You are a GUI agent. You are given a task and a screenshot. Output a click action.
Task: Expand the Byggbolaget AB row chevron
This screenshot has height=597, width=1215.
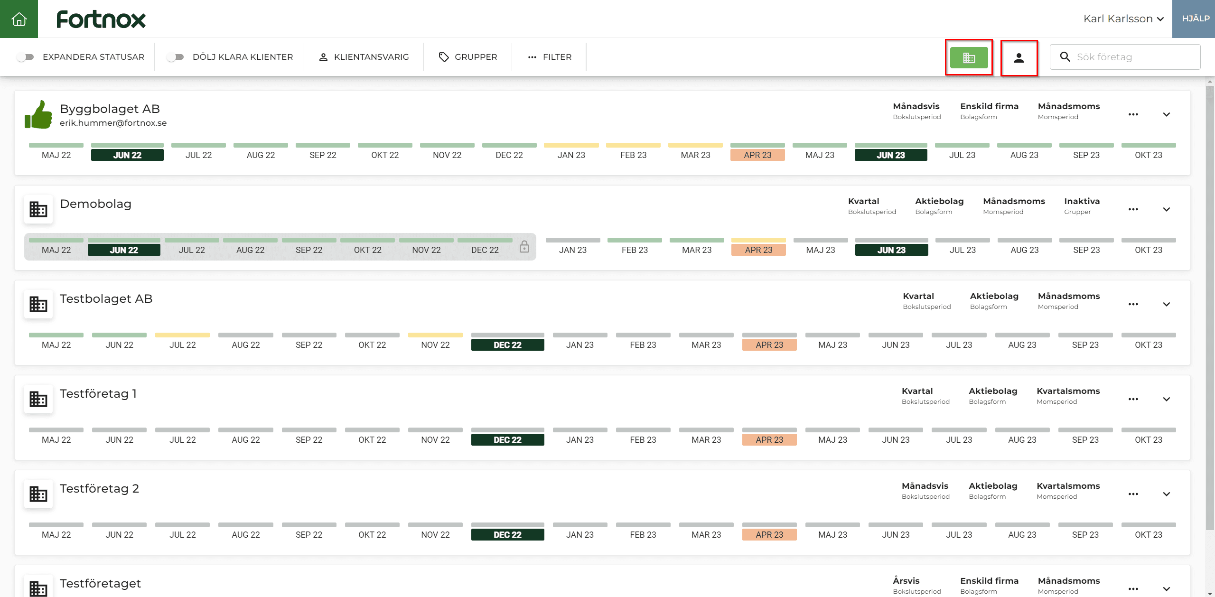1167,114
